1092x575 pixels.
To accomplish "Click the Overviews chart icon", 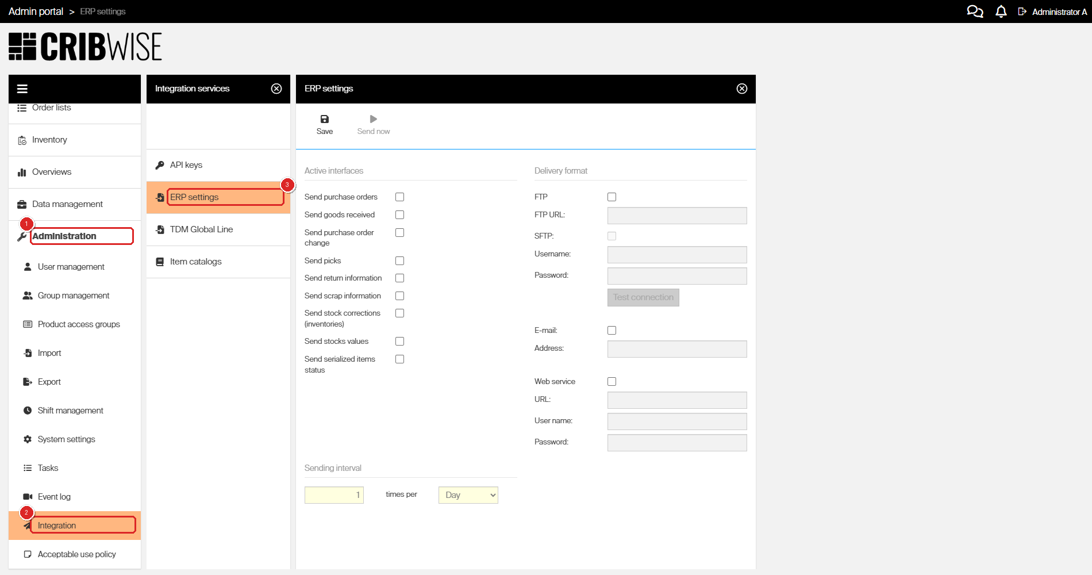I will click(22, 172).
